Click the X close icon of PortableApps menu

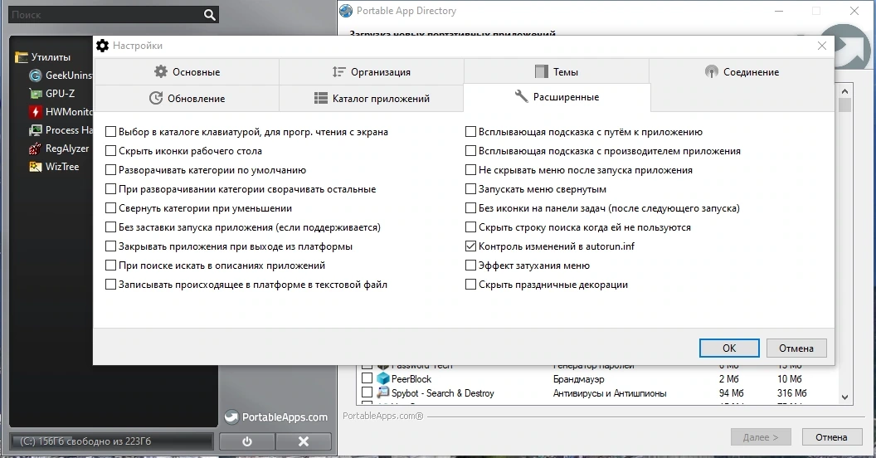coord(304,441)
